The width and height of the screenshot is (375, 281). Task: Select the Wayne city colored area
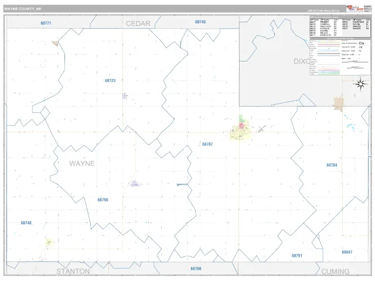pyautogui.click(x=240, y=129)
